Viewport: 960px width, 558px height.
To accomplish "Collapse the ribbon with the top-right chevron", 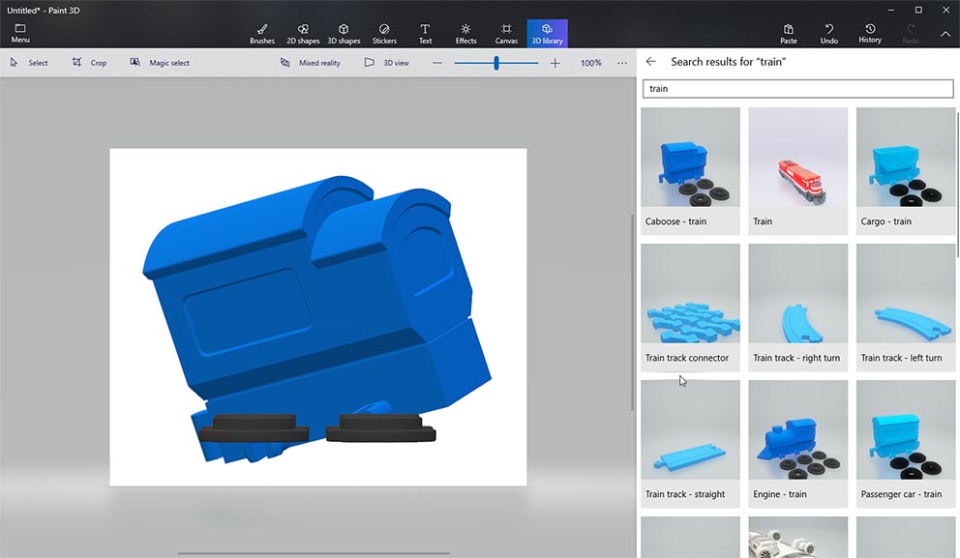I will click(945, 34).
